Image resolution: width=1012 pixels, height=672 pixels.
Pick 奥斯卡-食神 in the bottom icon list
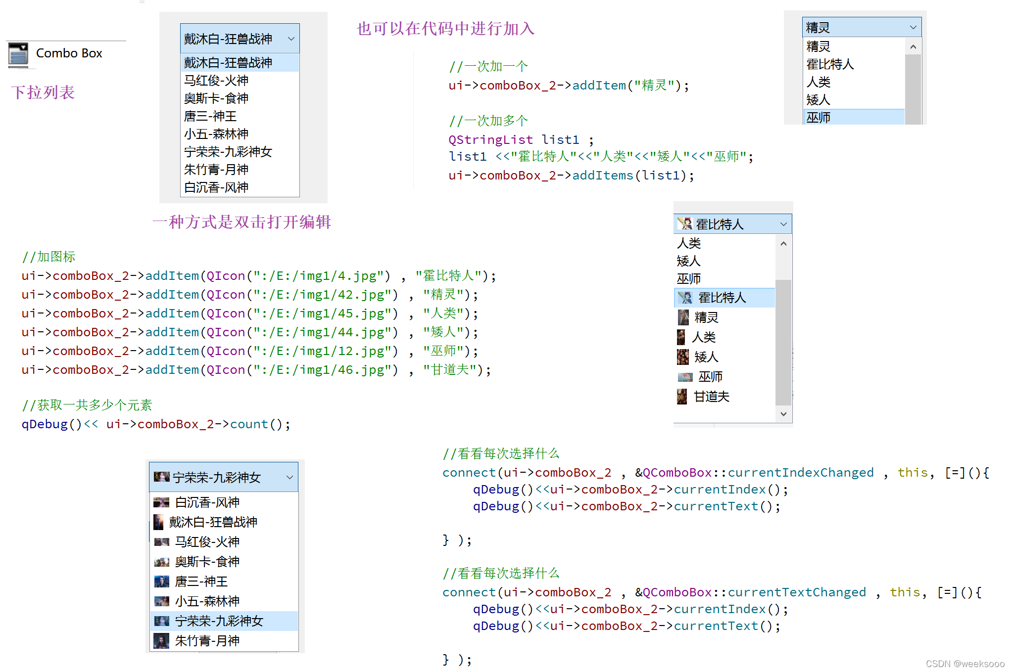click(207, 562)
